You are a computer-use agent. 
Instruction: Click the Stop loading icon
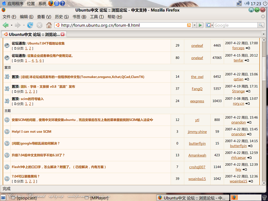(x=40, y=25)
